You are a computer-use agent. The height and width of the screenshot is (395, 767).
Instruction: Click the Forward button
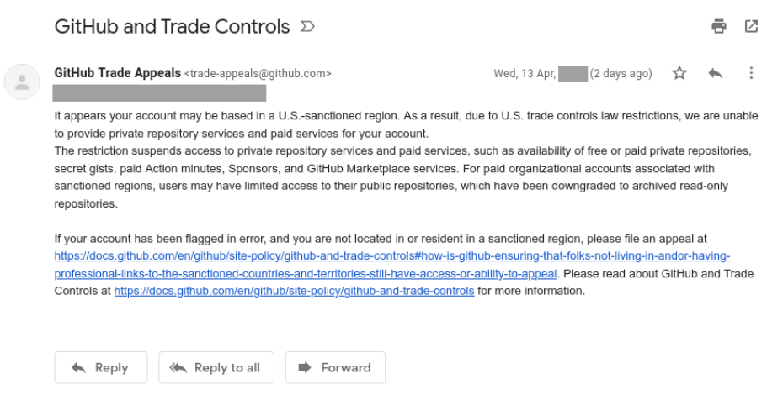[x=335, y=367]
